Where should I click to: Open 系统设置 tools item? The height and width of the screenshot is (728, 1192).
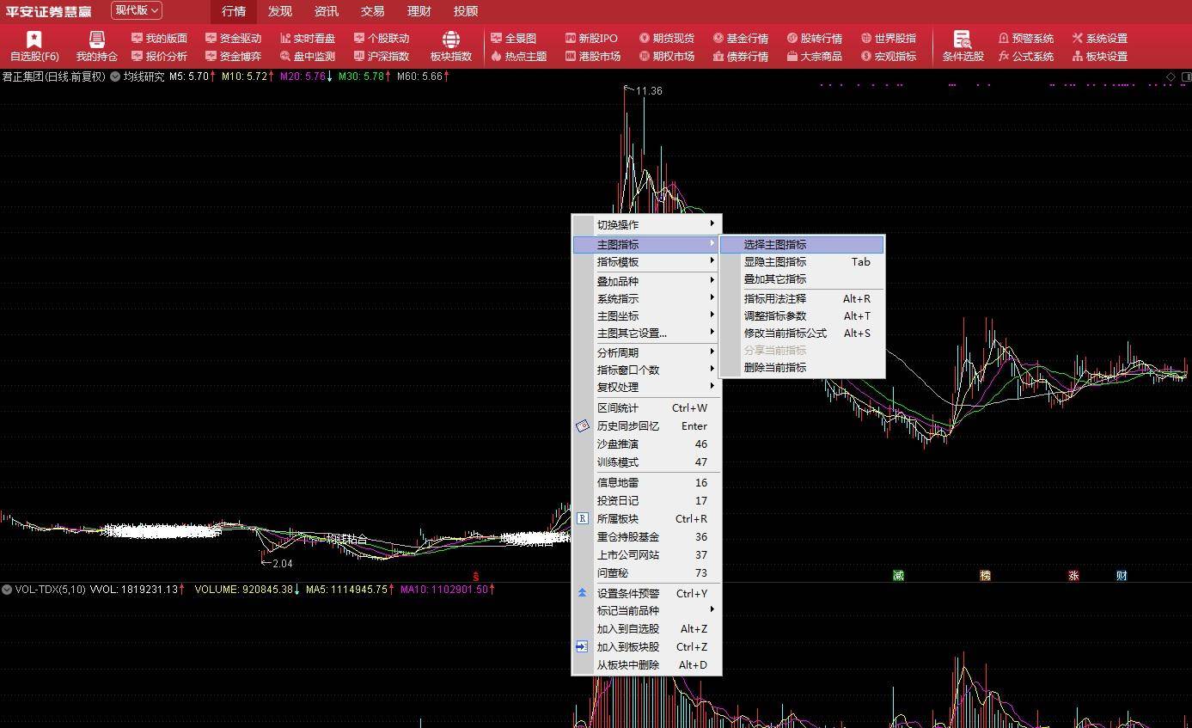coord(1099,38)
